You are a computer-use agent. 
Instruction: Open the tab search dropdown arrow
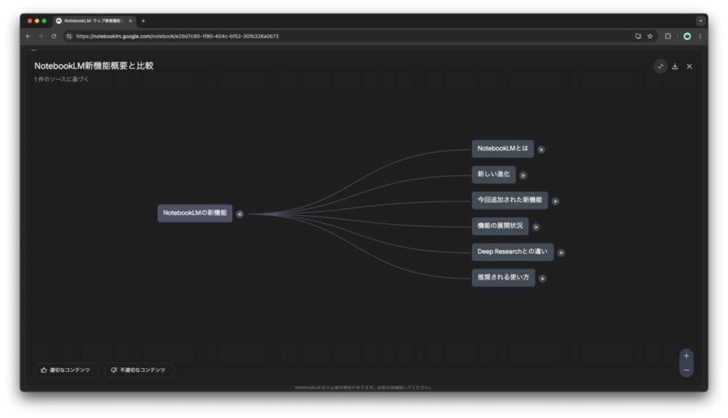point(700,21)
